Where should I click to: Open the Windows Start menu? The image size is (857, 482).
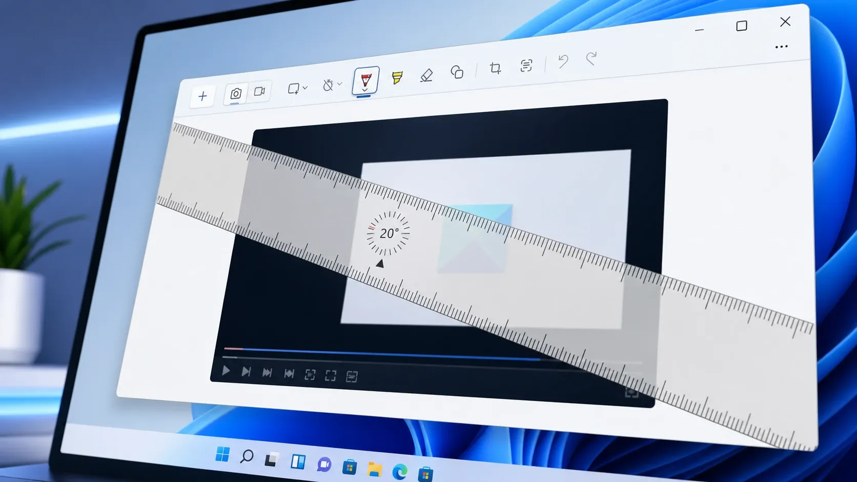(222, 454)
